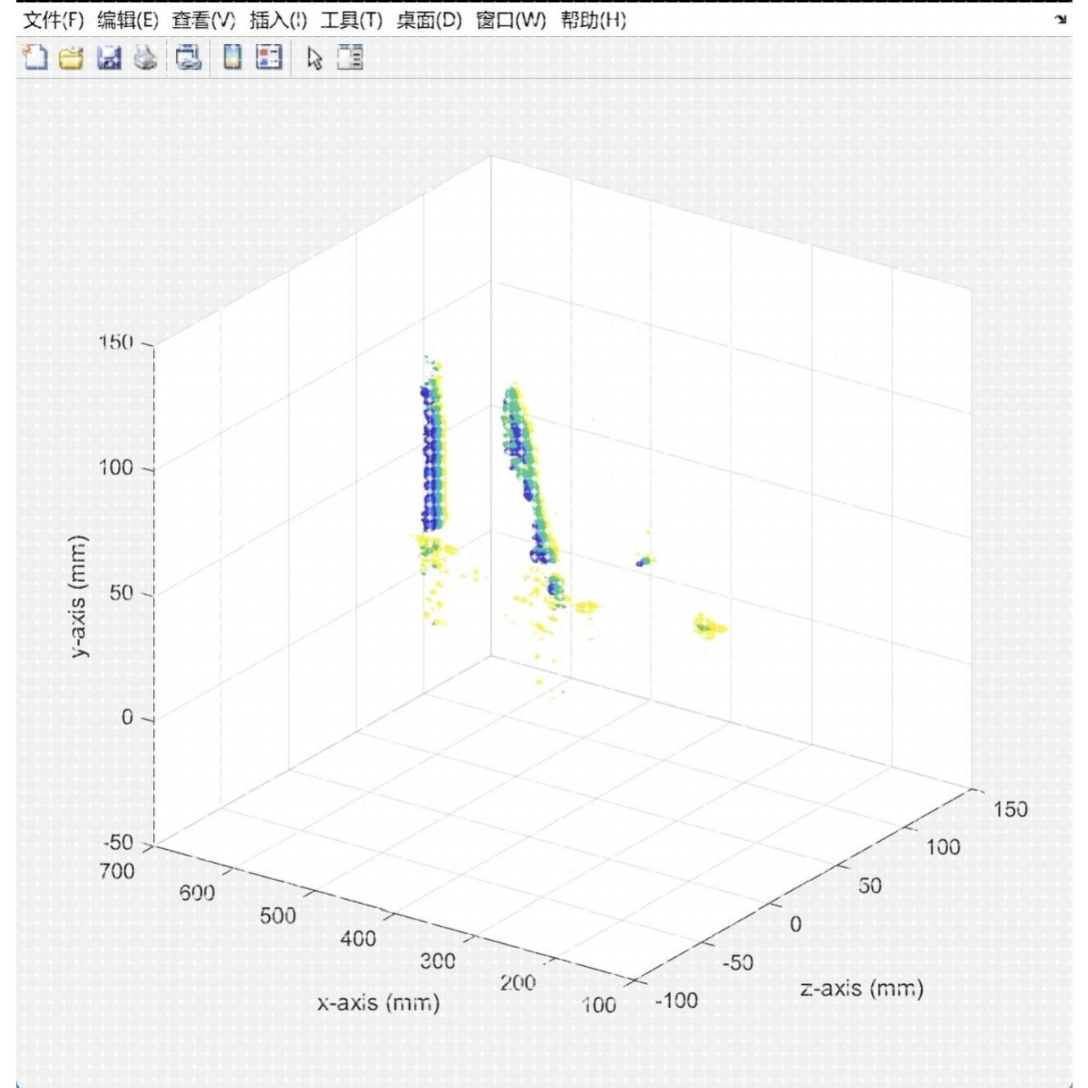Open the 窗口(W) menu
Viewport: 1088px width, 1088px height.
[x=511, y=20]
